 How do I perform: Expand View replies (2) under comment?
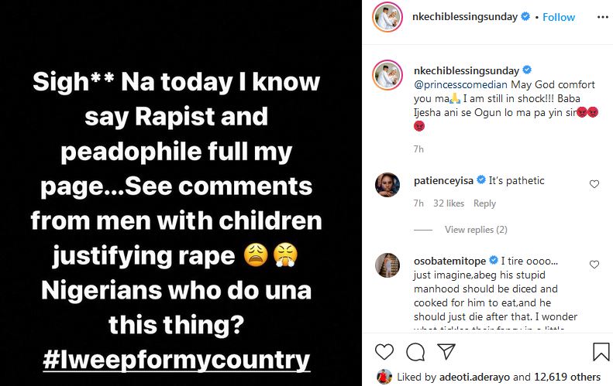click(x=476, y=230)
